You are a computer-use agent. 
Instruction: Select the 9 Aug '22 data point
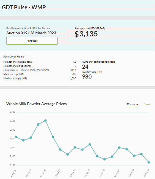pos(16,137)
